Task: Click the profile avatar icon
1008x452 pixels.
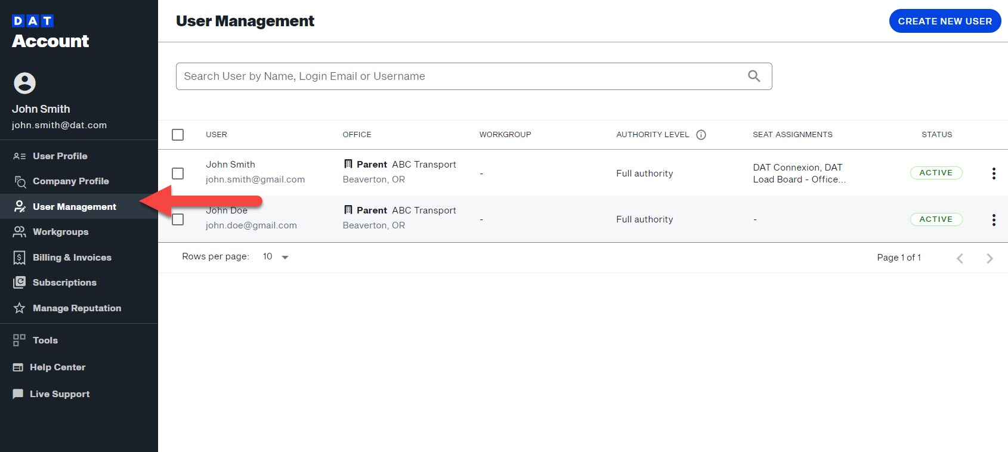Action: click(25, 83)
